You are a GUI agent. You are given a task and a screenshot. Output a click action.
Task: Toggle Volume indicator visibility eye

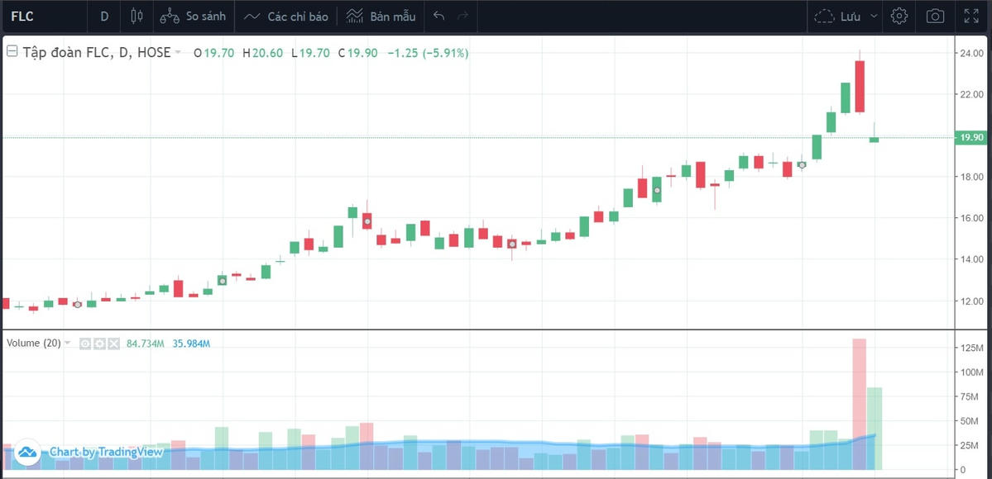pos(85,344)
